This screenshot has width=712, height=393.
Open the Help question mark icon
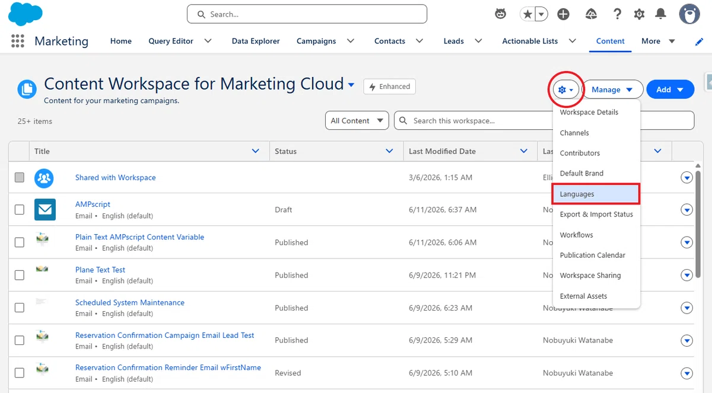pyautogui.click(x=618, y=14)
